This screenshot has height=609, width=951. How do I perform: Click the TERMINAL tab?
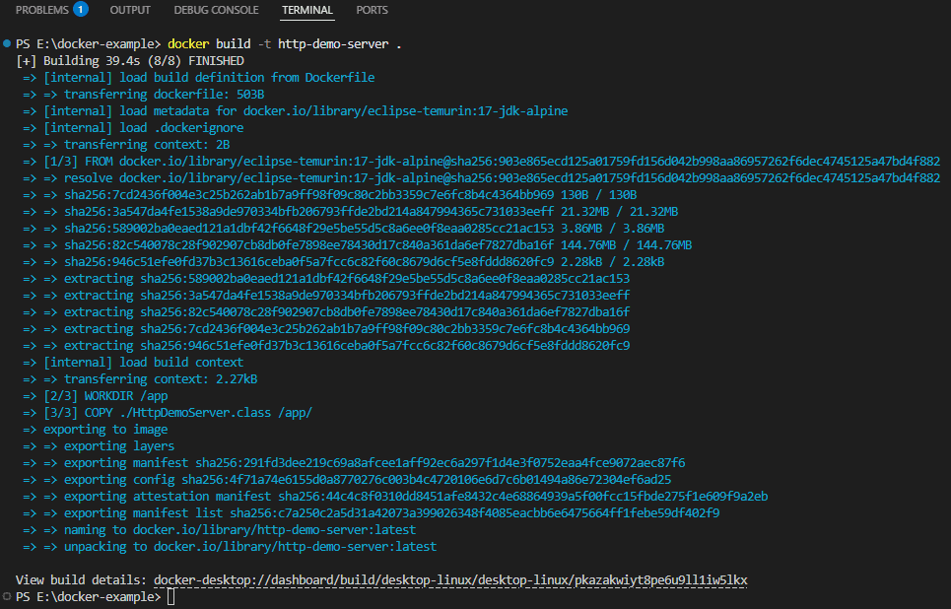(x=306, y=10)
